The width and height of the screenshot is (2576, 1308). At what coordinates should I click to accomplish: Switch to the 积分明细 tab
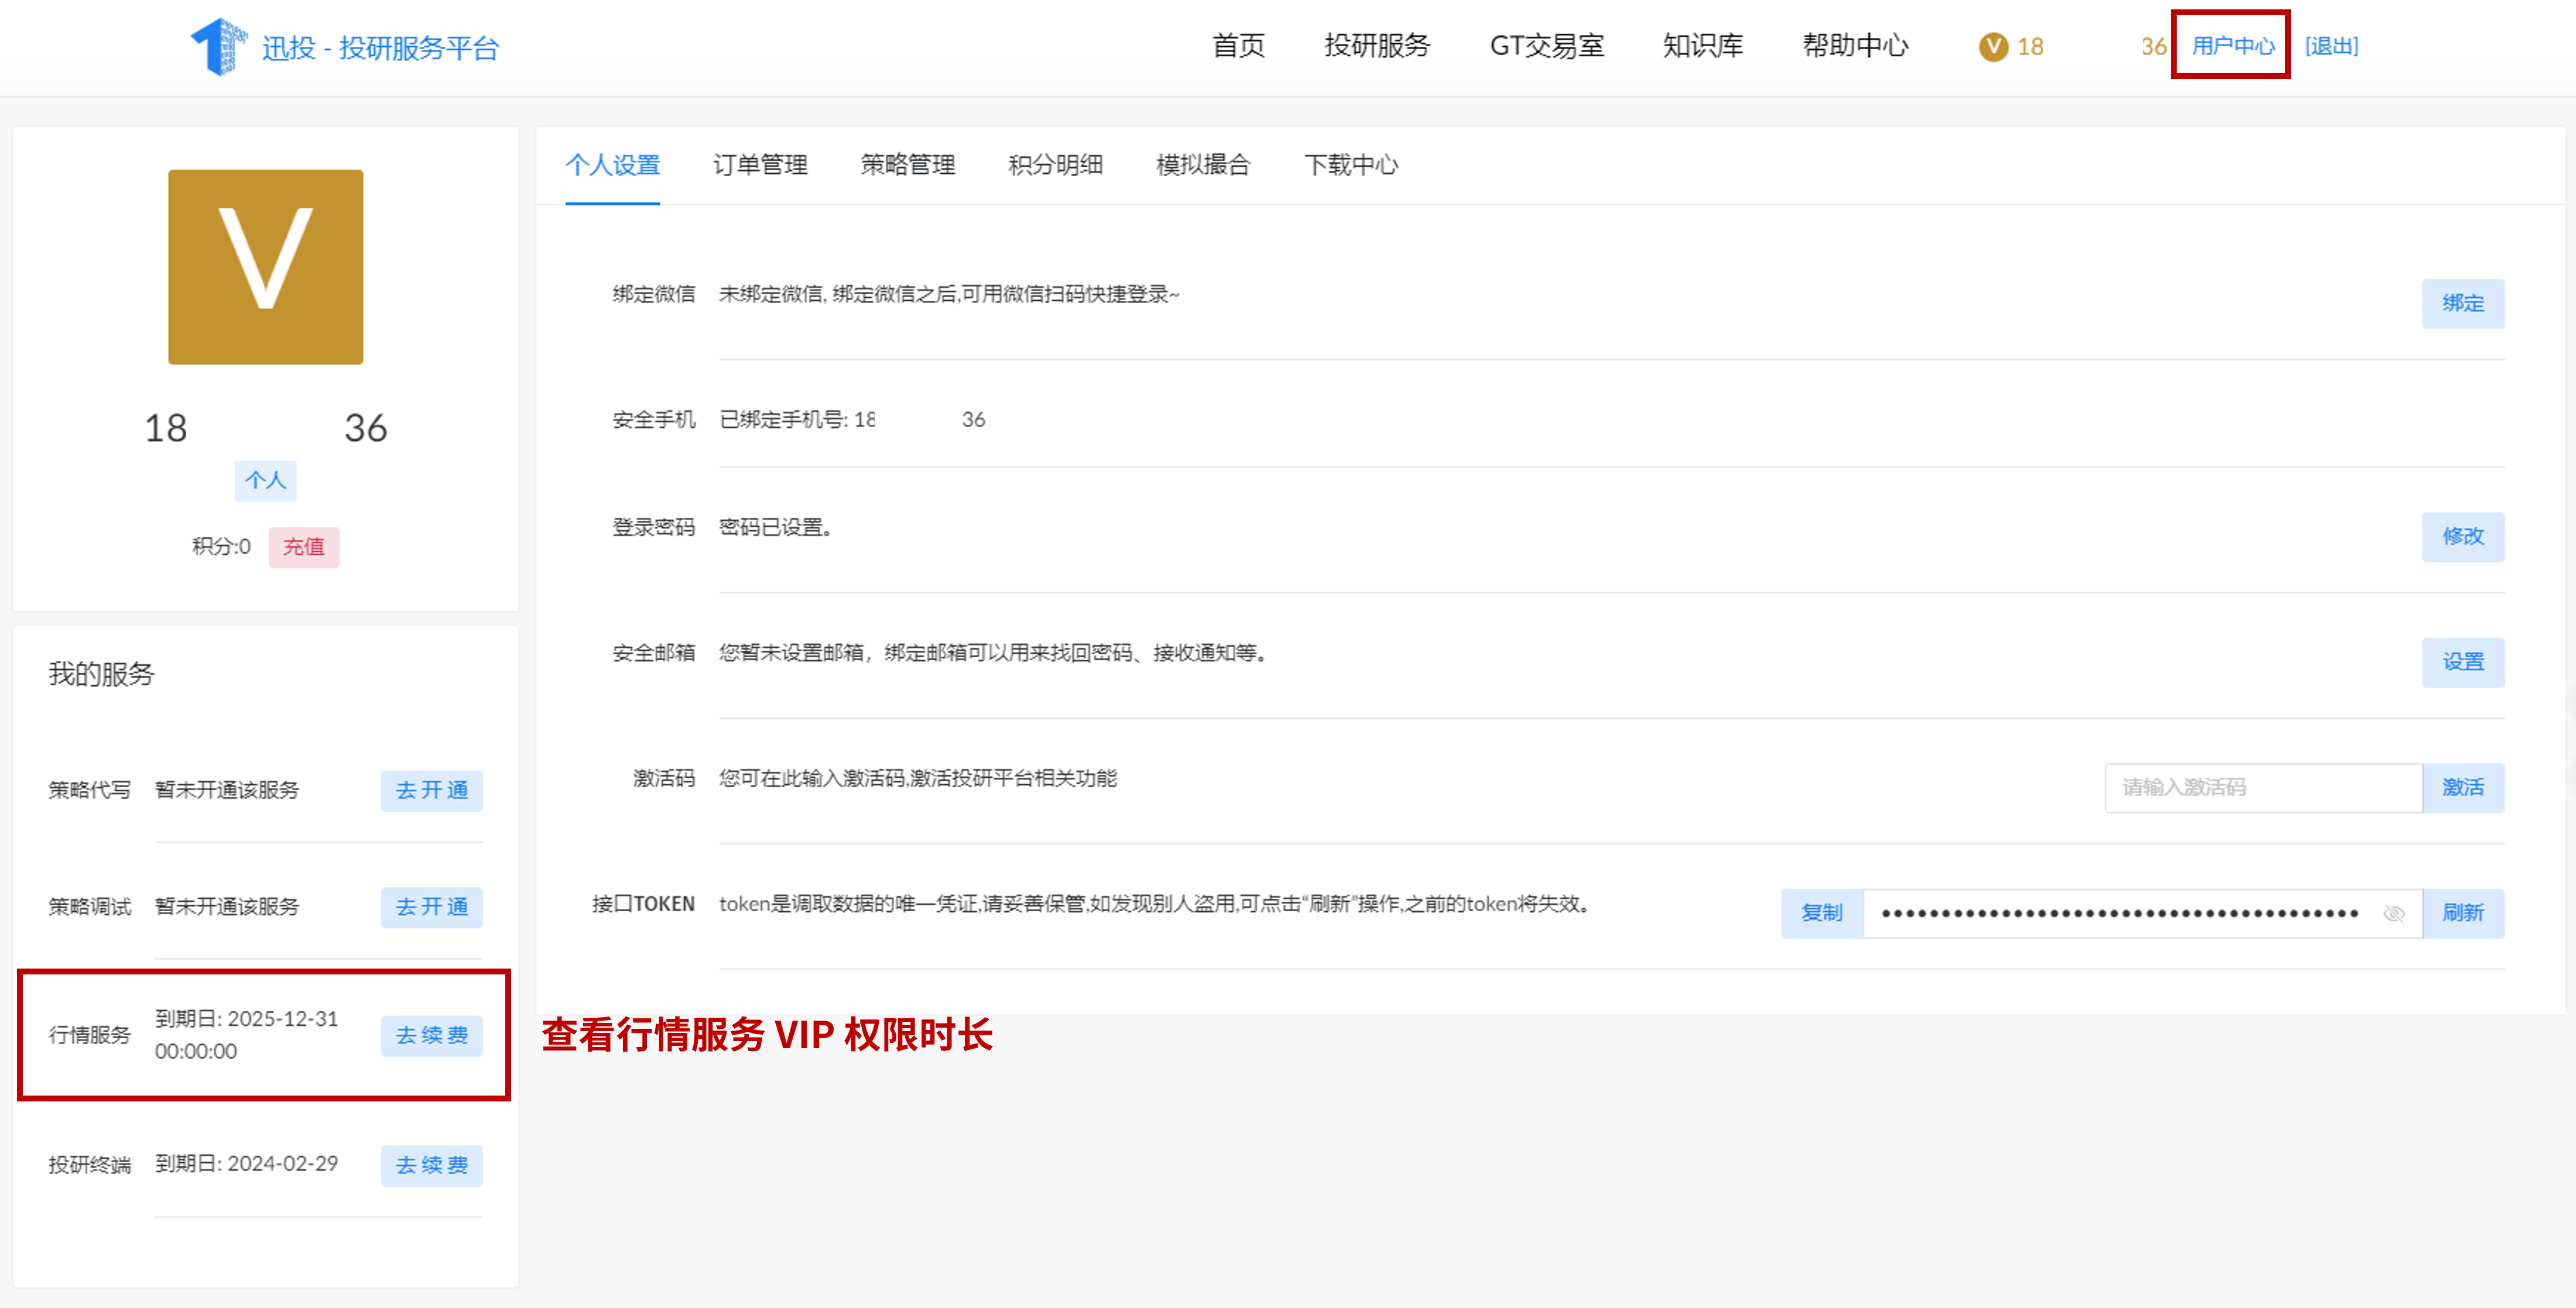(x=1055, y=165)
